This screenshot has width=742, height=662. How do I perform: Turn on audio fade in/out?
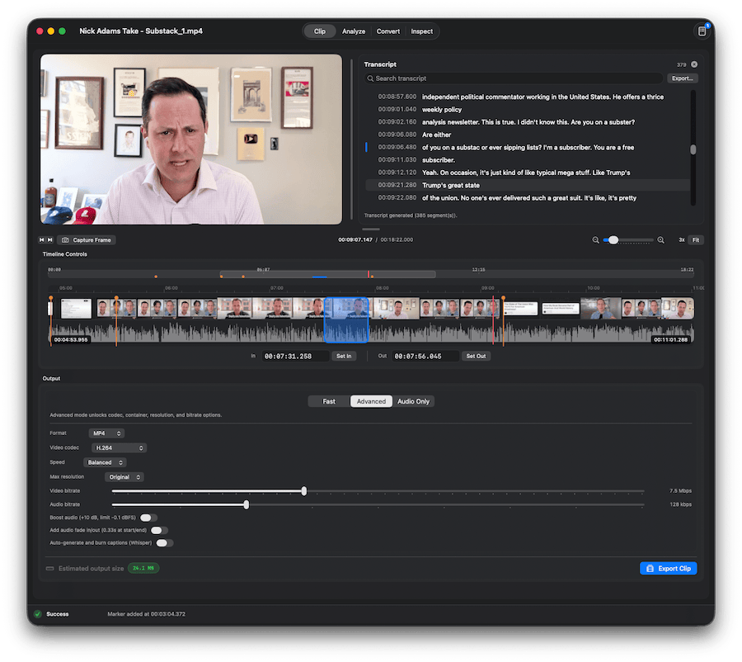(159, 530)
